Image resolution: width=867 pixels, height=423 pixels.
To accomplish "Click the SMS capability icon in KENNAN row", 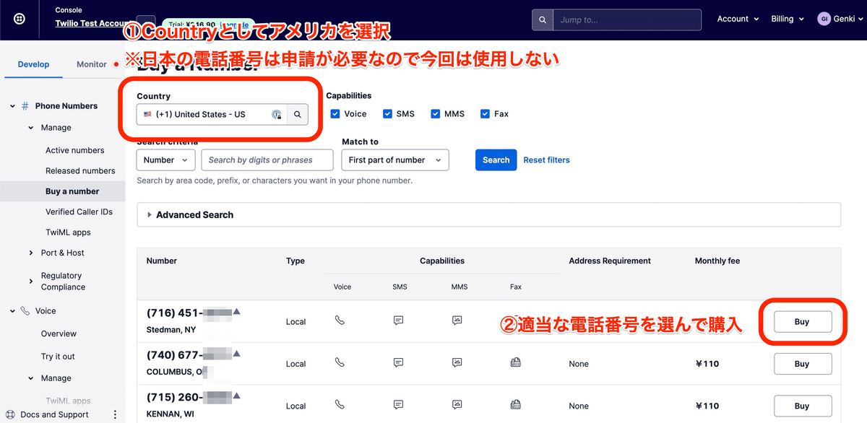I will pos(398,404).
